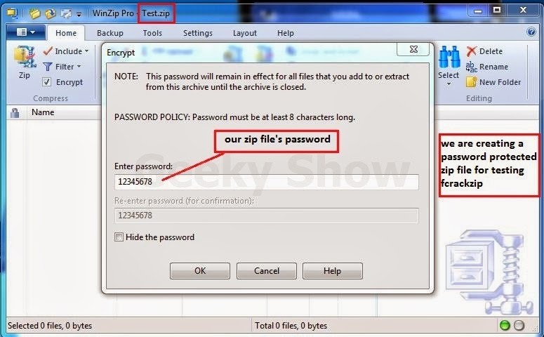Create a New Folder from the ribbon
The height and width of the screenshot is (337, 544).
point(494,82)
